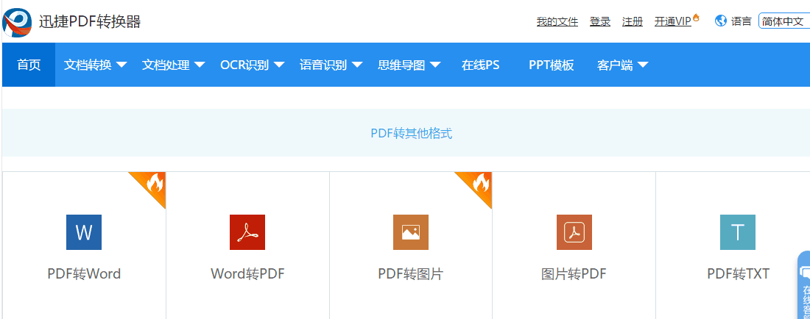This screenshot has width=810, height=319.
Task: Click the red Acrobat icon for Word转PDF
Action: [247, 232]
